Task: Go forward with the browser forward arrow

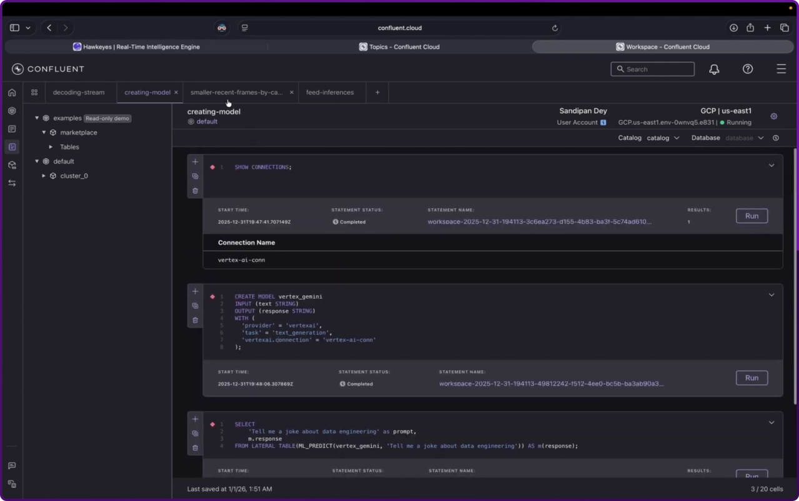Action: [66, 28]
